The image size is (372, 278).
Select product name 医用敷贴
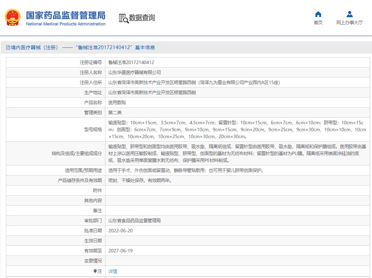pyautogui.click(x=117, y=102)
